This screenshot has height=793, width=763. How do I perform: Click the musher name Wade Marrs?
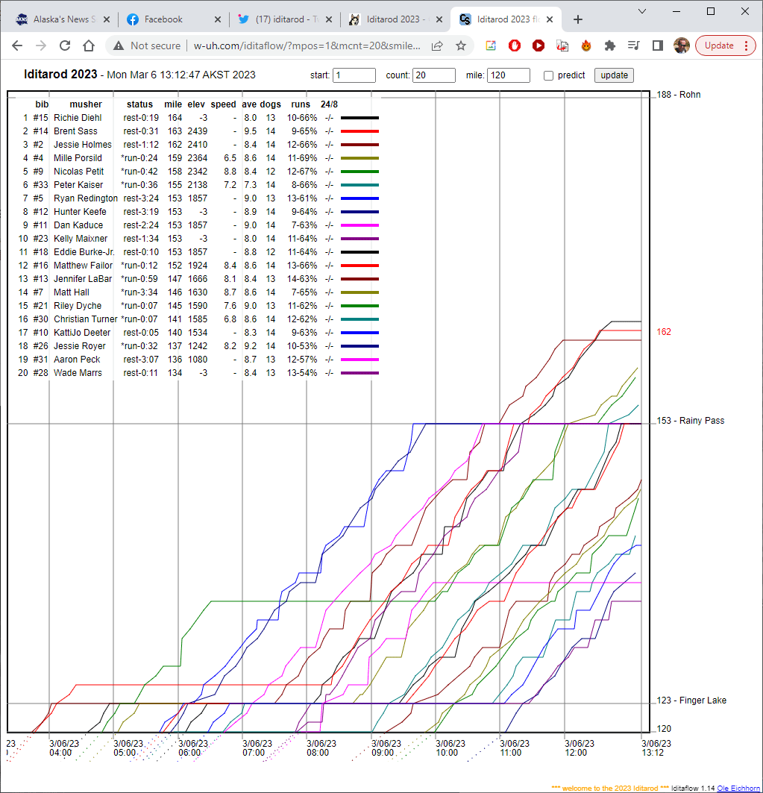[78, 373]
